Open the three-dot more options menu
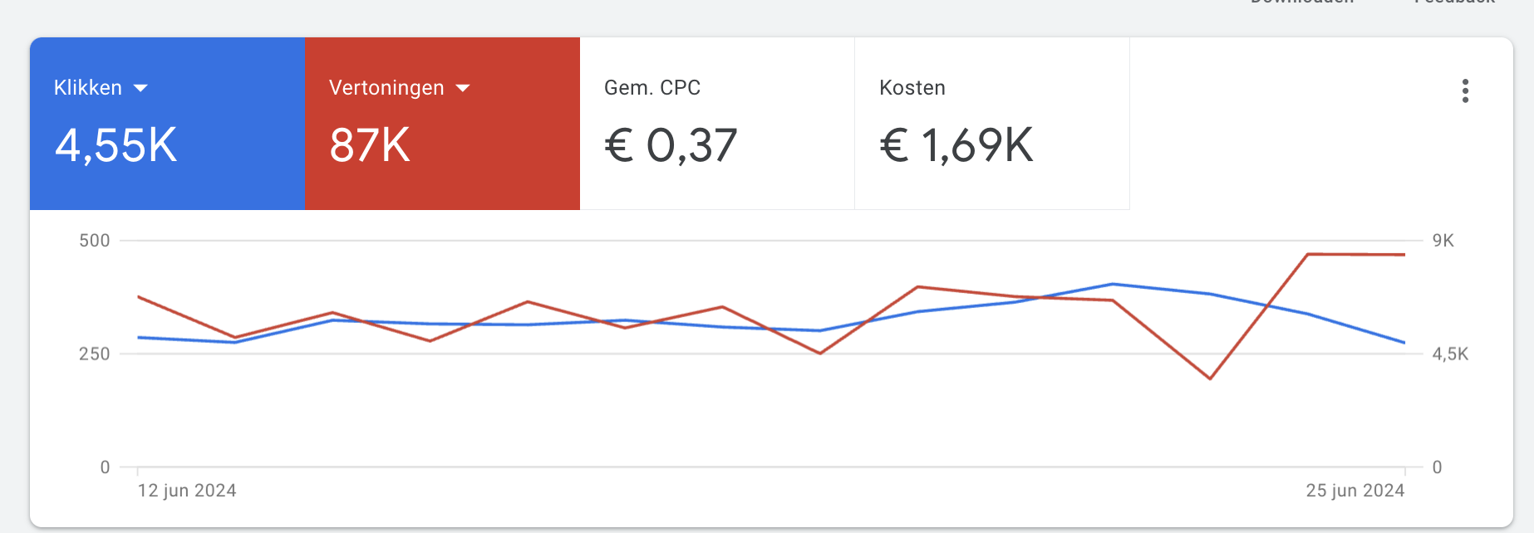The width and height of the screenshot is (1534, 533). click(1465, 91)
